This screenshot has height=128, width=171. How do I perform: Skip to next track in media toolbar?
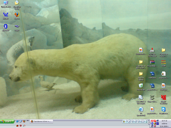139,121
